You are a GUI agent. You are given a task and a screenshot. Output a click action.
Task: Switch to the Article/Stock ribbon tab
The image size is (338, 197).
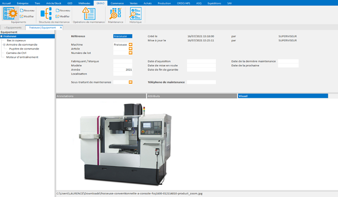54,3
